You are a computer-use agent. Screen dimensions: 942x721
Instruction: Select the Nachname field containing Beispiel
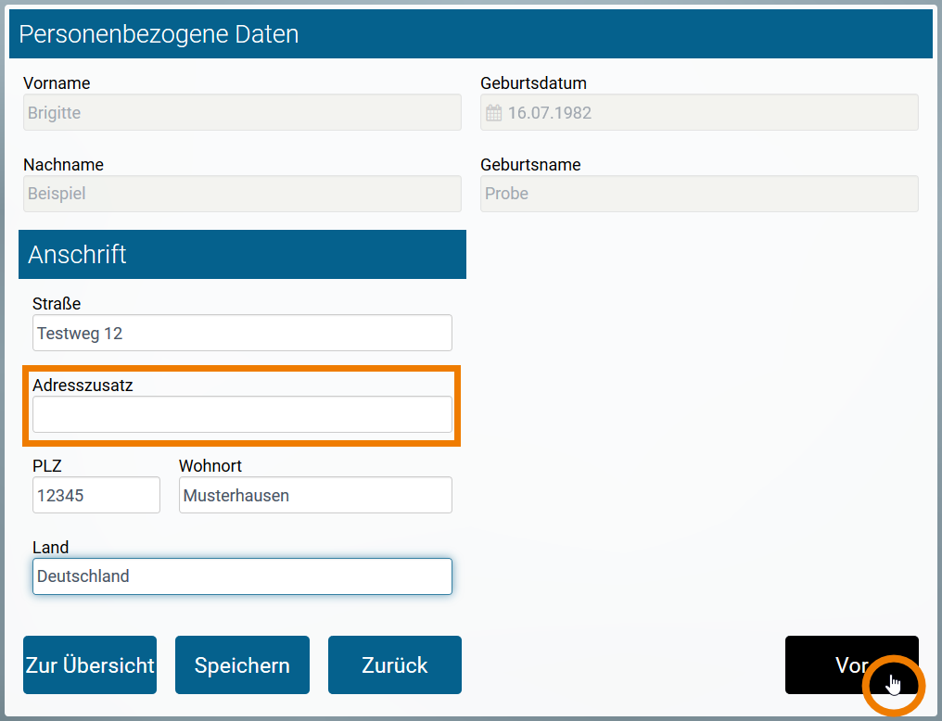click(x=241, y=194)
